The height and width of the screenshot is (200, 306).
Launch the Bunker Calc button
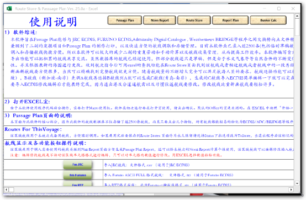tap(268, 20)
